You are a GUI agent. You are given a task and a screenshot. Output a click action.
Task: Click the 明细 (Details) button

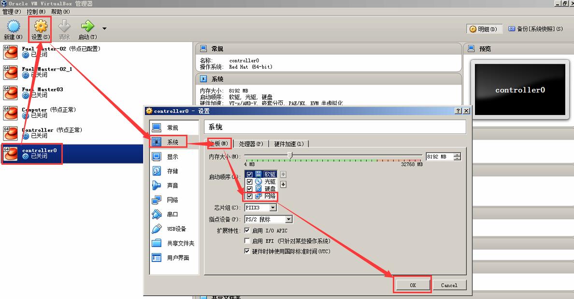[484, 29]
